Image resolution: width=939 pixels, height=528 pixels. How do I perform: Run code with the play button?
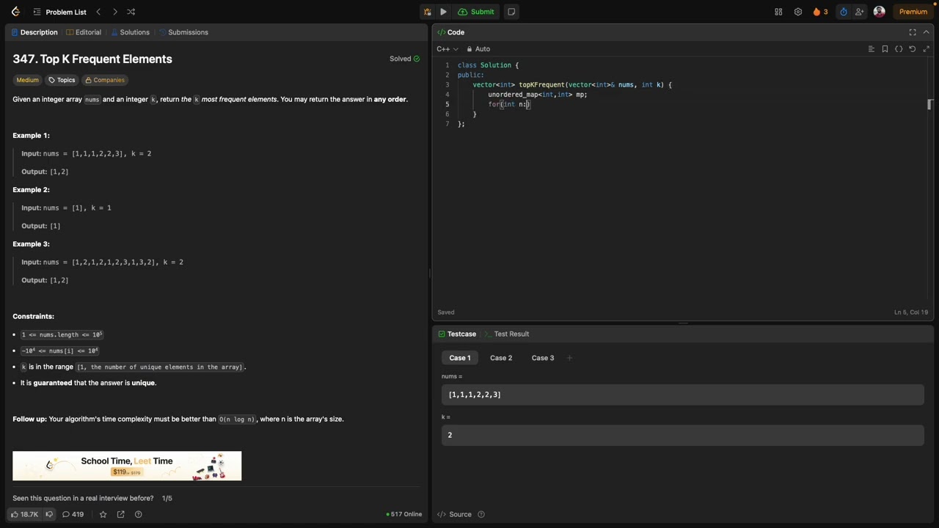point(443,12)
